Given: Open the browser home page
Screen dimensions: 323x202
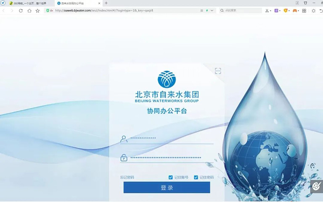Looking at the screenshot, I should click(x=29, y=10).
